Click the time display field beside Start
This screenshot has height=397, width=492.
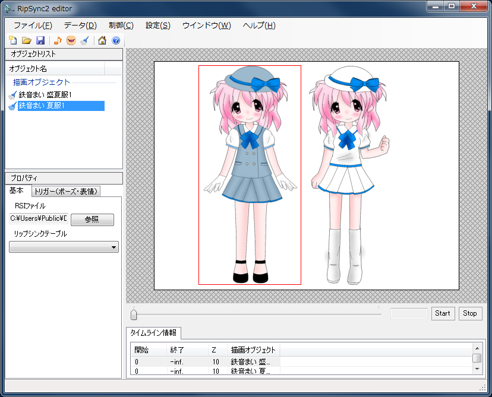tap(409, 313)
